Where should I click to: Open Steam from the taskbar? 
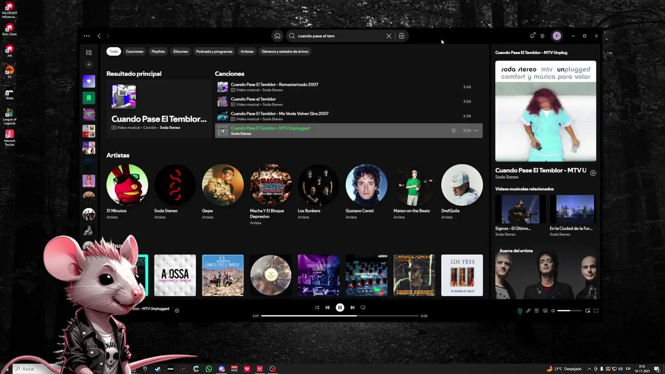157,369
